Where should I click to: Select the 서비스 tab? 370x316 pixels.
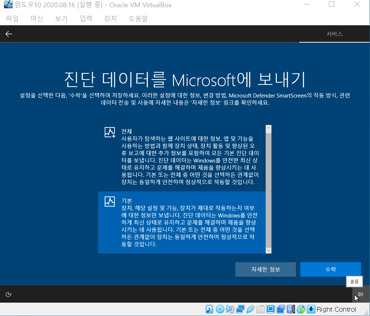click(334, 34)
